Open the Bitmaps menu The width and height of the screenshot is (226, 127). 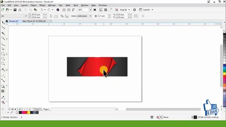(52, 5)
